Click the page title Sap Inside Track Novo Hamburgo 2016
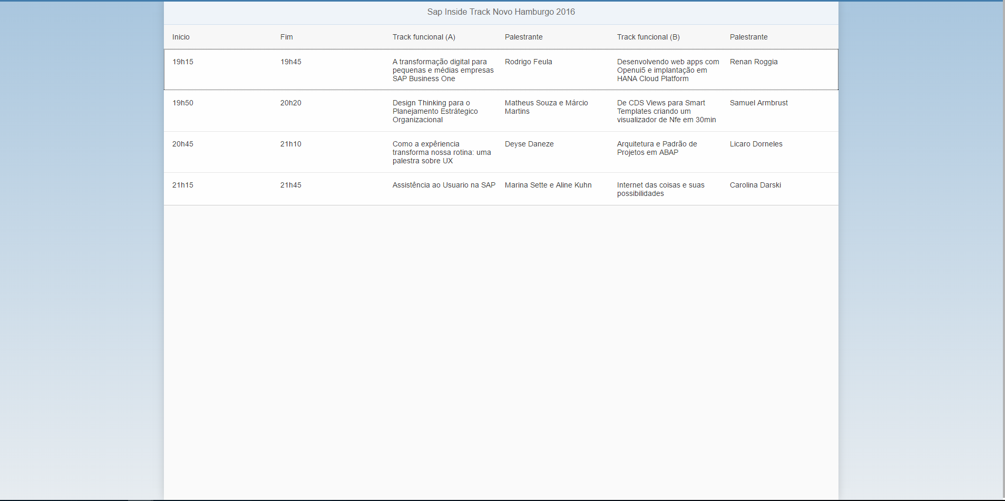 [501, 12]
